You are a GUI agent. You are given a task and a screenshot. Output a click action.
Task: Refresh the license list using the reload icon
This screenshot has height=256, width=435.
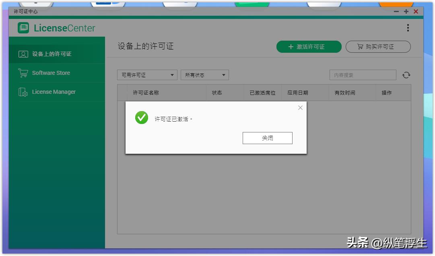point(406,75)
